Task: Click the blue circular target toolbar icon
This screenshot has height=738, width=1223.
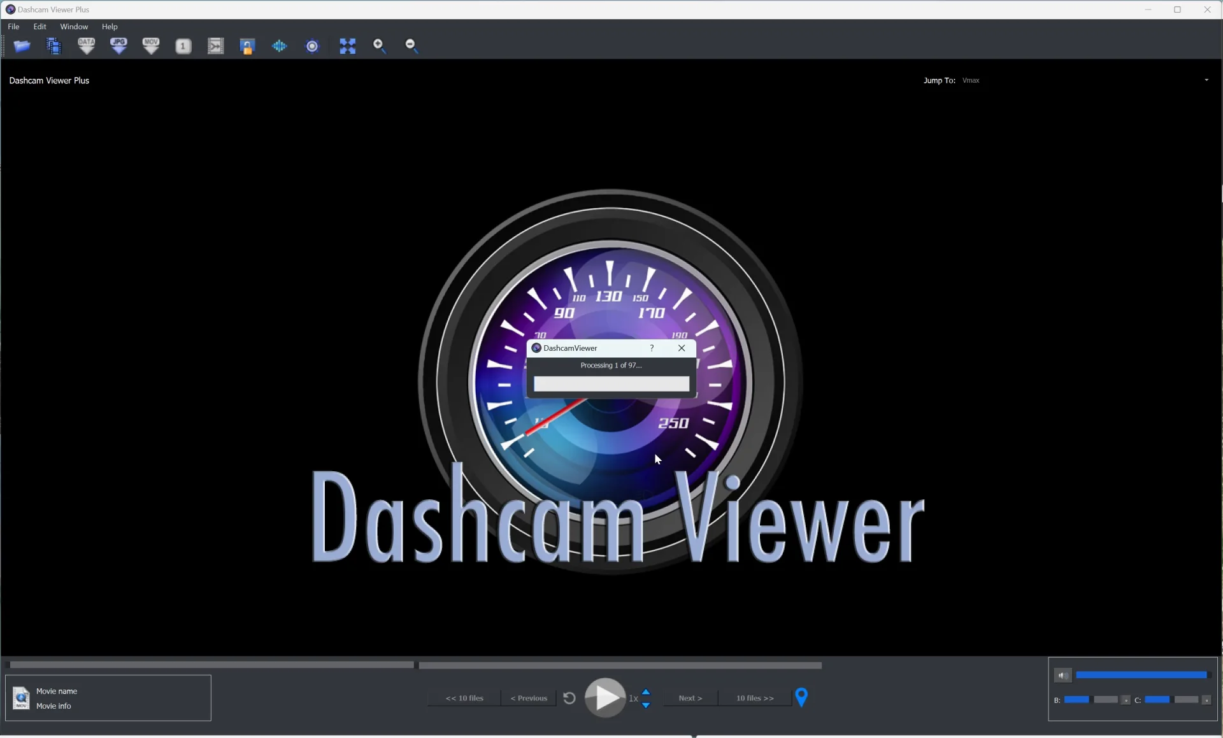Action: [312, 46]
